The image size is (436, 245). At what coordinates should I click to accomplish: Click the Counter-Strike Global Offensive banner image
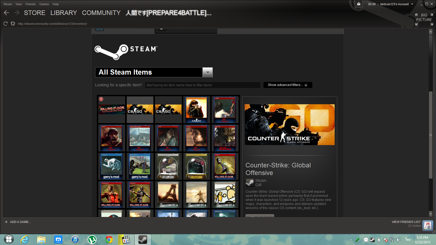coord(290,125)
